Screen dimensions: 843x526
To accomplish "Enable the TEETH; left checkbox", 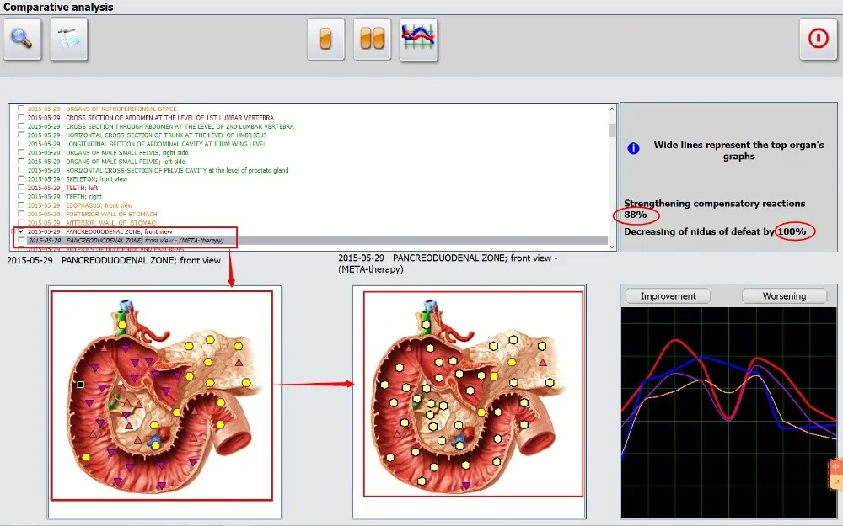I will [21, 188].
